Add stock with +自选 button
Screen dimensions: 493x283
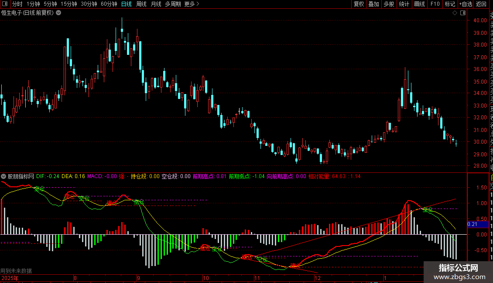[466, 4]
